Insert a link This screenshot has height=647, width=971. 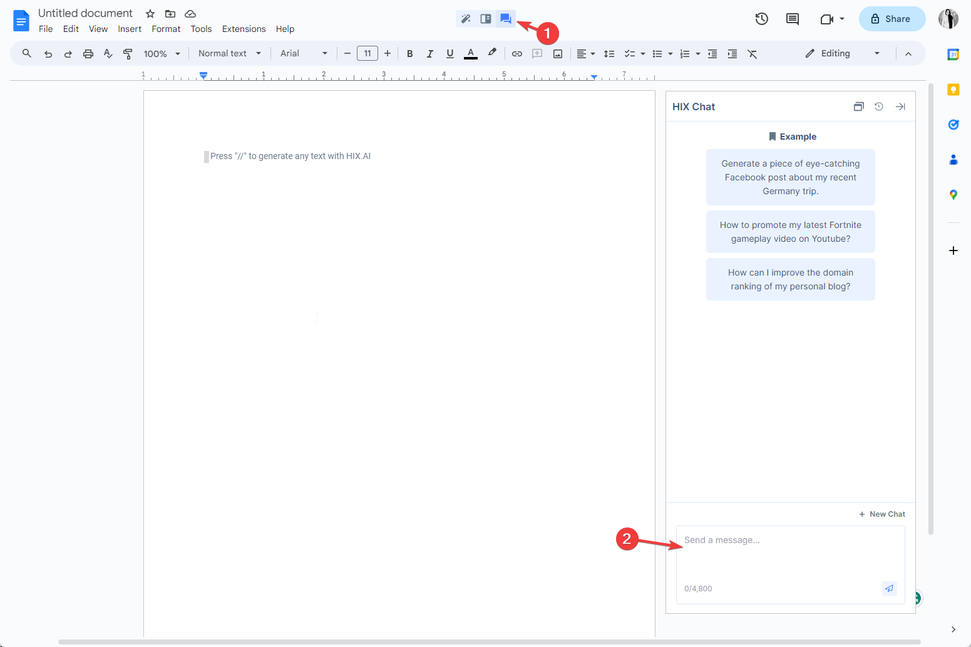click(517, 54)
